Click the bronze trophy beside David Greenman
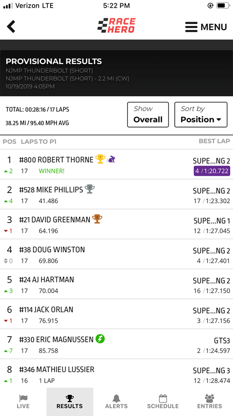233x416 pixels. pos(97,219)
